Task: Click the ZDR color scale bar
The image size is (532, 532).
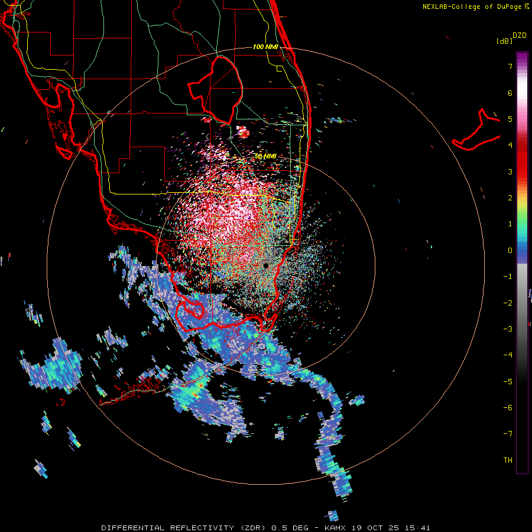Action: click(522, 262)
